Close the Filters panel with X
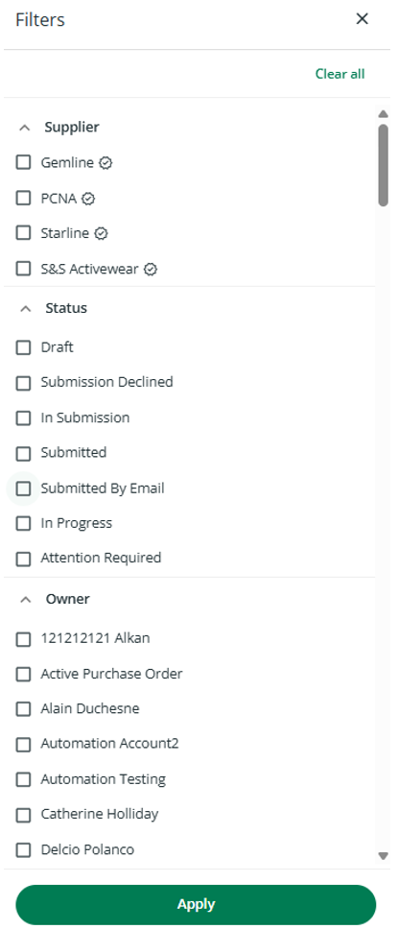 (362, 19)
